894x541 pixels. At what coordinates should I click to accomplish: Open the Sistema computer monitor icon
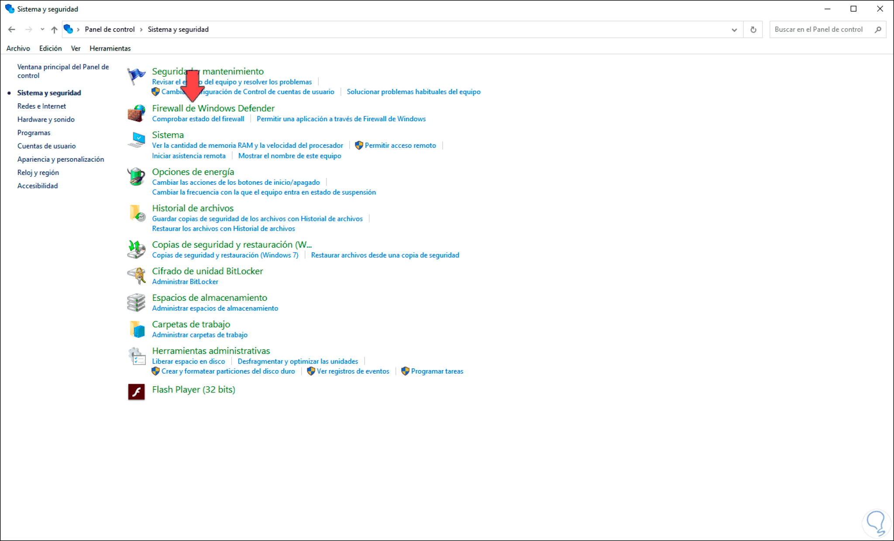click(136, 140)
